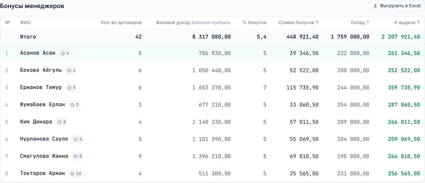Viewport: 425px width, 183px height.
Task: Switch to Валовая прибыль column view
Action: (211, 23)
